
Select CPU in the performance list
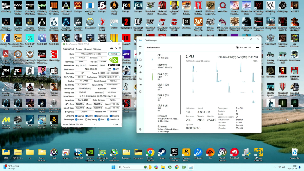point(165,56)
